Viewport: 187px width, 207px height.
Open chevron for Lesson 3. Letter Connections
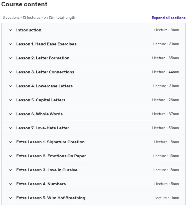pyautogui.click(x=11, y=72)
